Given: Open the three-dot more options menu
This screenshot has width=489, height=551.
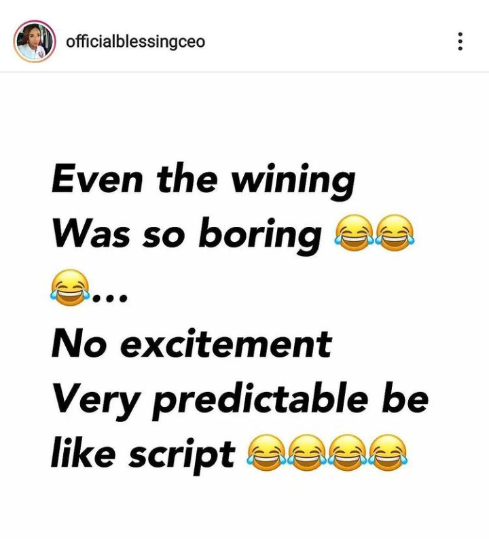Looking at the screenshot, I should coord(460,41).
